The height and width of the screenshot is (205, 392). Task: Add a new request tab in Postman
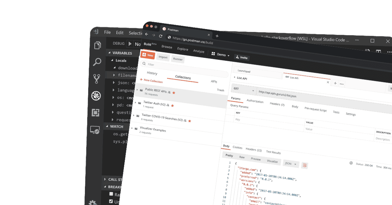tap(335, 83)
